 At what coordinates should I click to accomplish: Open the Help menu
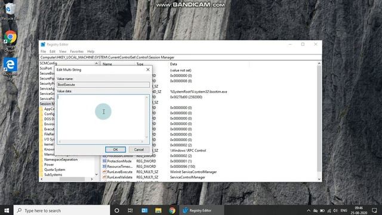click(x=91, y=51)
